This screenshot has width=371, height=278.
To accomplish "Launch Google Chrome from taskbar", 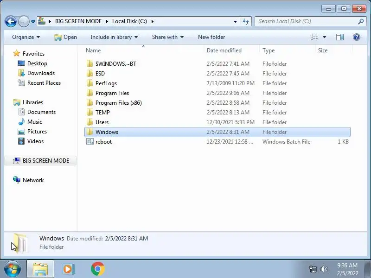I will (x=98, y=269).
